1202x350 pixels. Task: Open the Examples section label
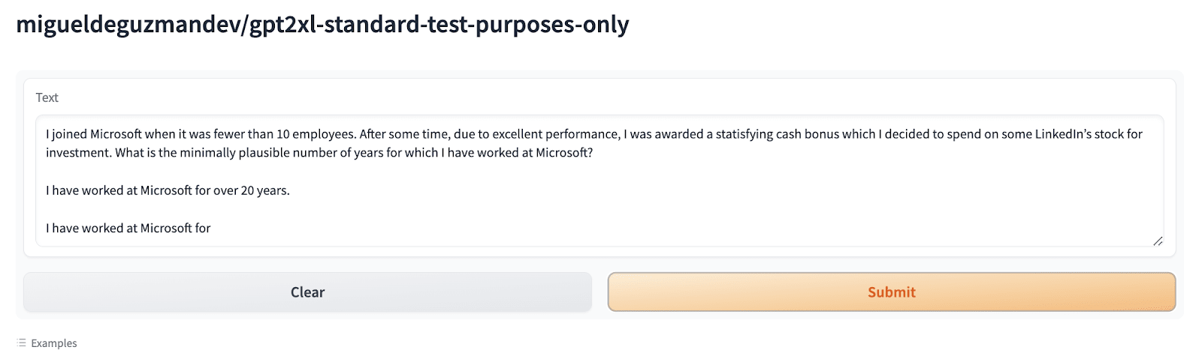(54, 343)
